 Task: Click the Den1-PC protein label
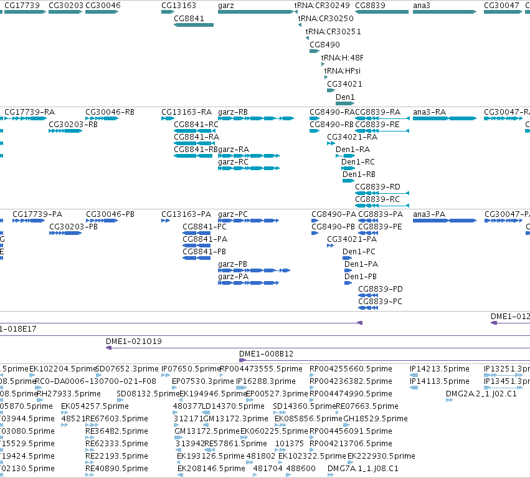[x=359, y=252]
